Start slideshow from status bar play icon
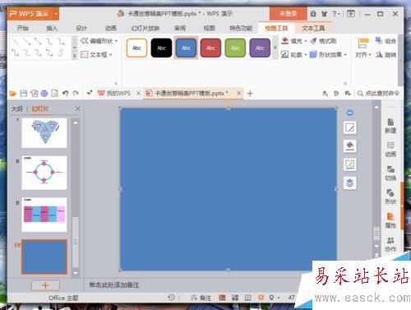Image resolution: width=411 pixels, height=310 pixels. 261,298
